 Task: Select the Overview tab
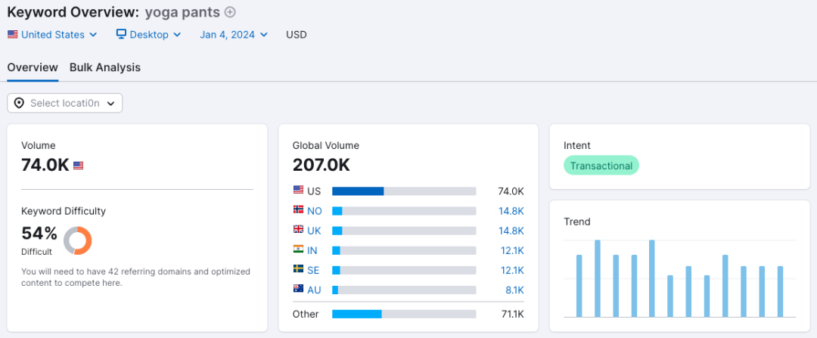point(33,67)
